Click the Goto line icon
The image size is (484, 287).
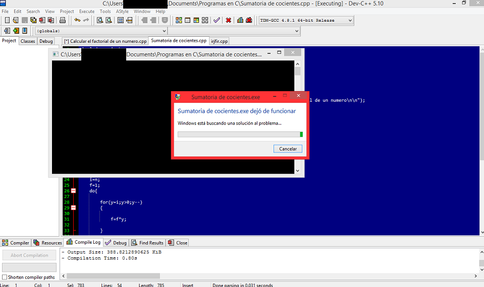coord(129,20)
